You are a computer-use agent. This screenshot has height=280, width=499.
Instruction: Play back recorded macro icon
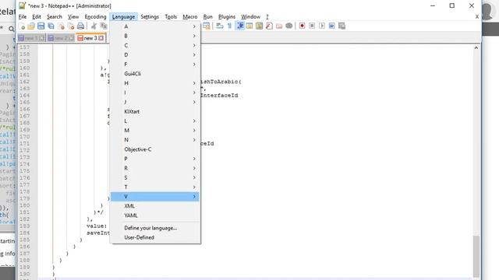pyautogui.click(x=322, y=26)
